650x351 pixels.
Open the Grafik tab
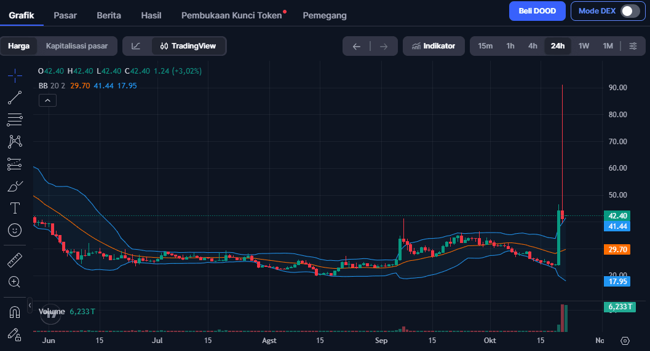[x=22, y=15]
